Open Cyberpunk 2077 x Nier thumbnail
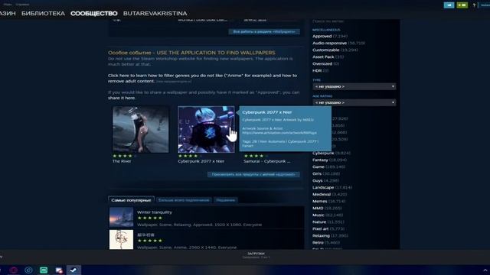Viewport: 490px width, 275px height. point(206,129)
